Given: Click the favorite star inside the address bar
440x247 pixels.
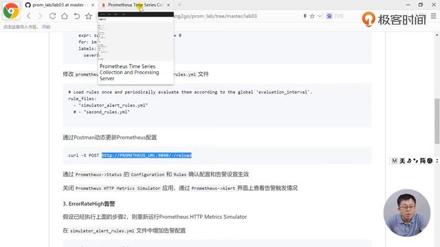Looking at the screenshot, I should 312,16.
